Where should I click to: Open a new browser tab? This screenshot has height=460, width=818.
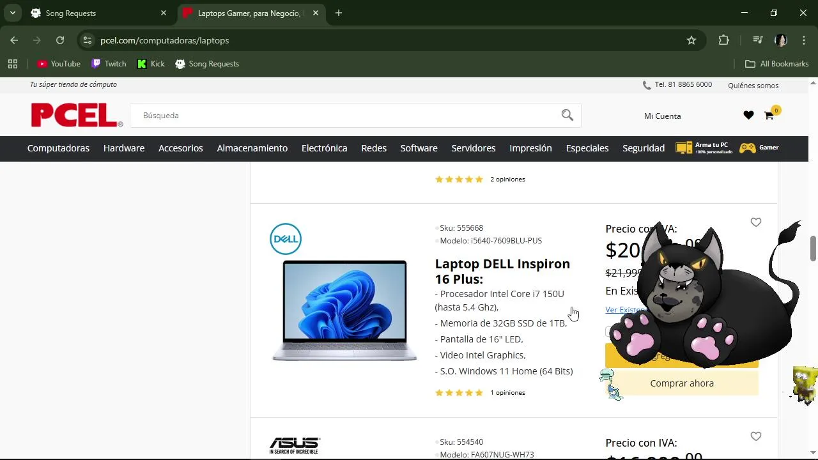339,13
